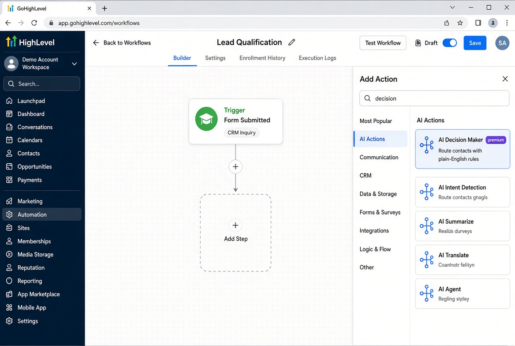This screenshot has height=346, width=515.
Task: Open Conversations in the sidebar
Action: (35, 127)
